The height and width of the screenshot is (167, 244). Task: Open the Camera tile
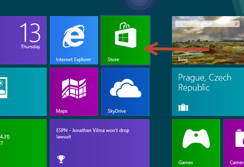pos(234,143)
